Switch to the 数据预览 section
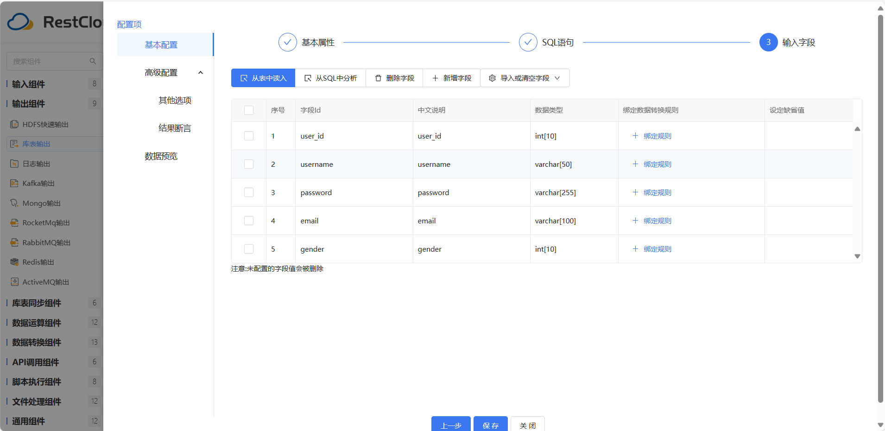 [x=160, y=156]
